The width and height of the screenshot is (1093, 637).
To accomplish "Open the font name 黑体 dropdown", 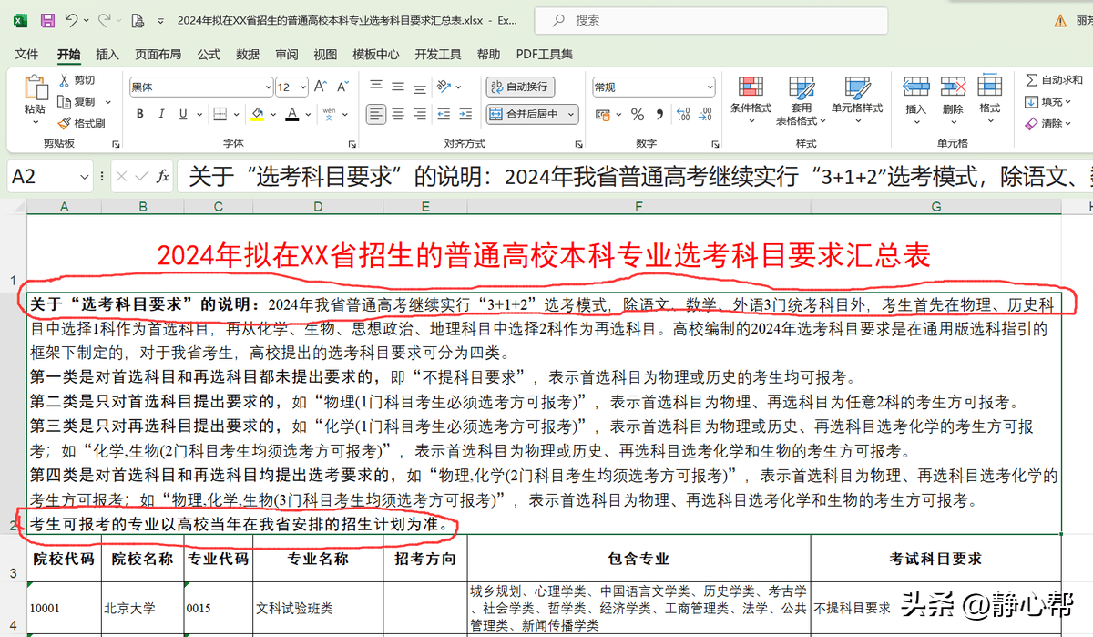I will (x=267, y=87).
